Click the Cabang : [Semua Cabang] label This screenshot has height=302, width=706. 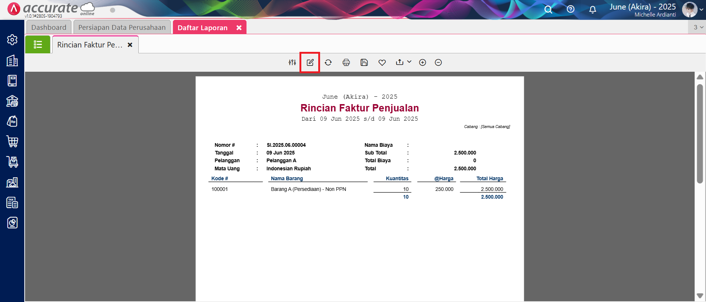point(487,127)
